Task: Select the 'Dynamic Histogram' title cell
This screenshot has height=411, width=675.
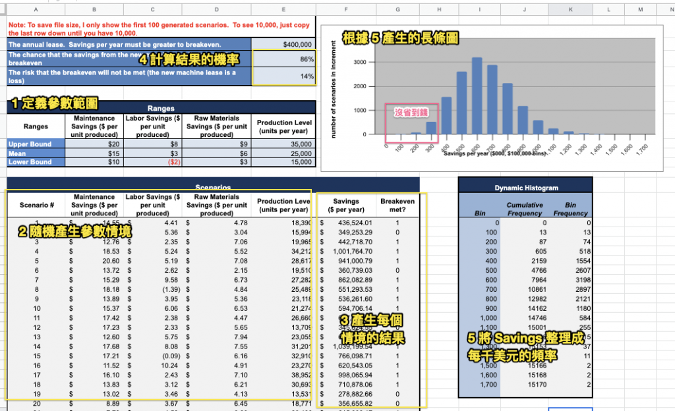Action: click(x=526, y=188)
